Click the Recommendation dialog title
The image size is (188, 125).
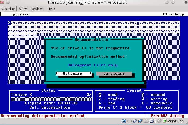tap(91, 39)
